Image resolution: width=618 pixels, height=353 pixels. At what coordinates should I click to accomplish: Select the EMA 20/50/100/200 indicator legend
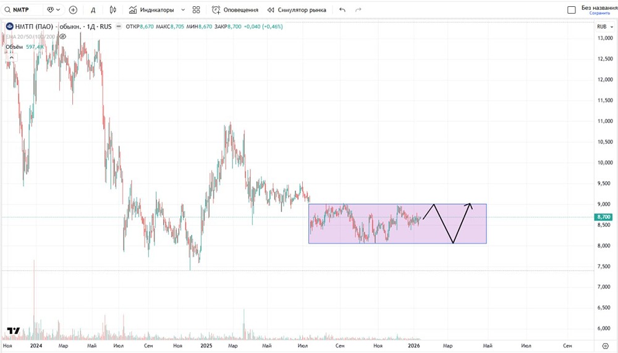point(30,36)
